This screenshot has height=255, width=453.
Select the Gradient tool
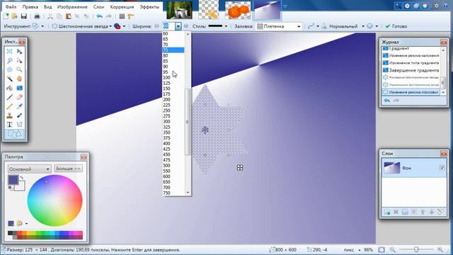tap(19, 88)
